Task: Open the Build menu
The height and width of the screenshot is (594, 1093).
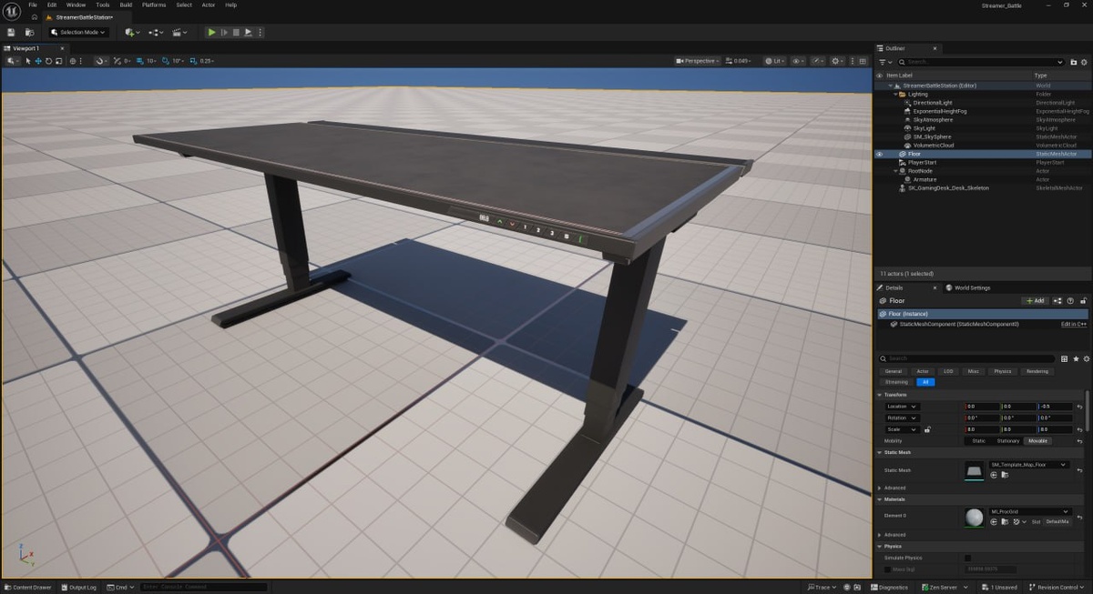Action: coord(126,5)
